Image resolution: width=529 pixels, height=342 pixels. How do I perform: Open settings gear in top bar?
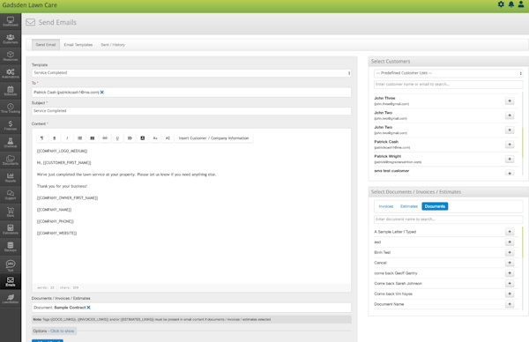501,4
